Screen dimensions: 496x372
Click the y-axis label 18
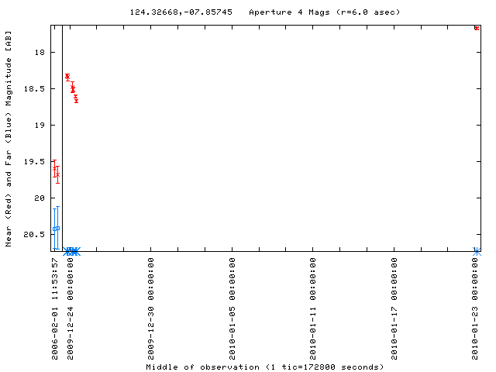[40, 52]
